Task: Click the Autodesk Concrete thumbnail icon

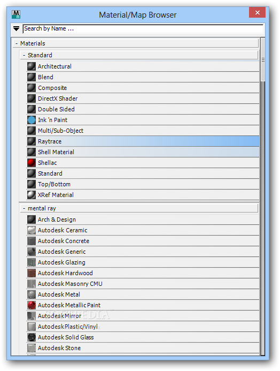Action: (32, 241)
